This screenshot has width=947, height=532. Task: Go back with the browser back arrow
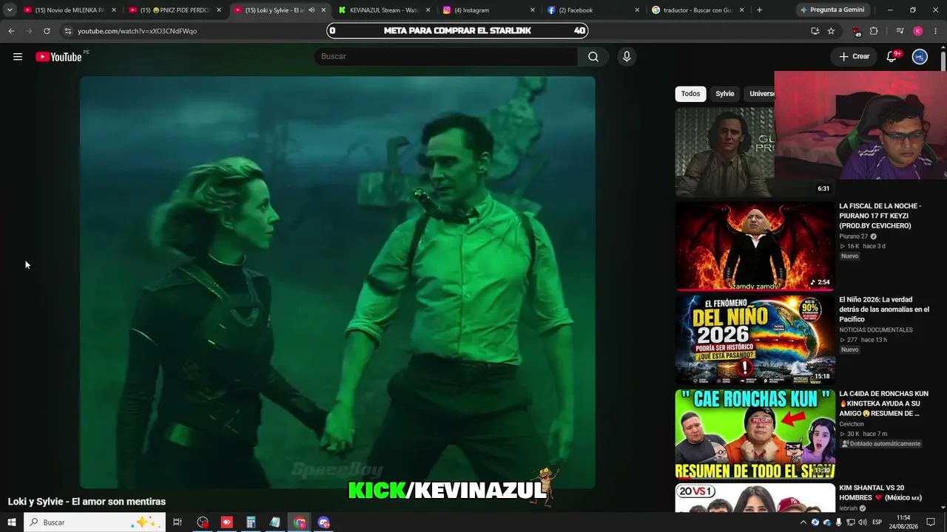[x=11, y=31]
